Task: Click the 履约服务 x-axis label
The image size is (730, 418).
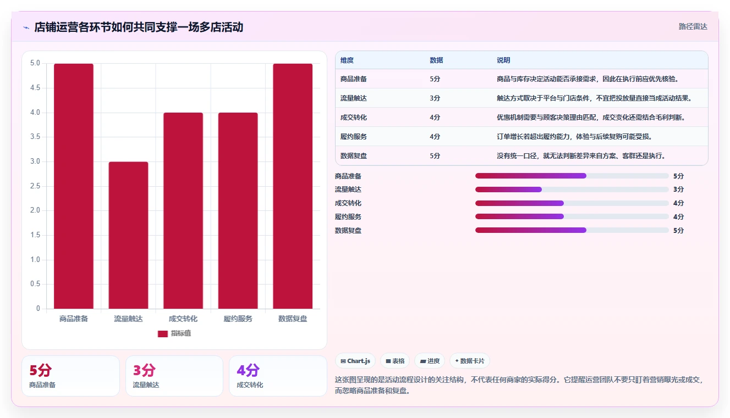Action: (238, 319)
